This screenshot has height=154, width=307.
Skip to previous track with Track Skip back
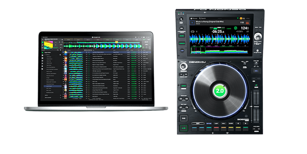(181, 98)
